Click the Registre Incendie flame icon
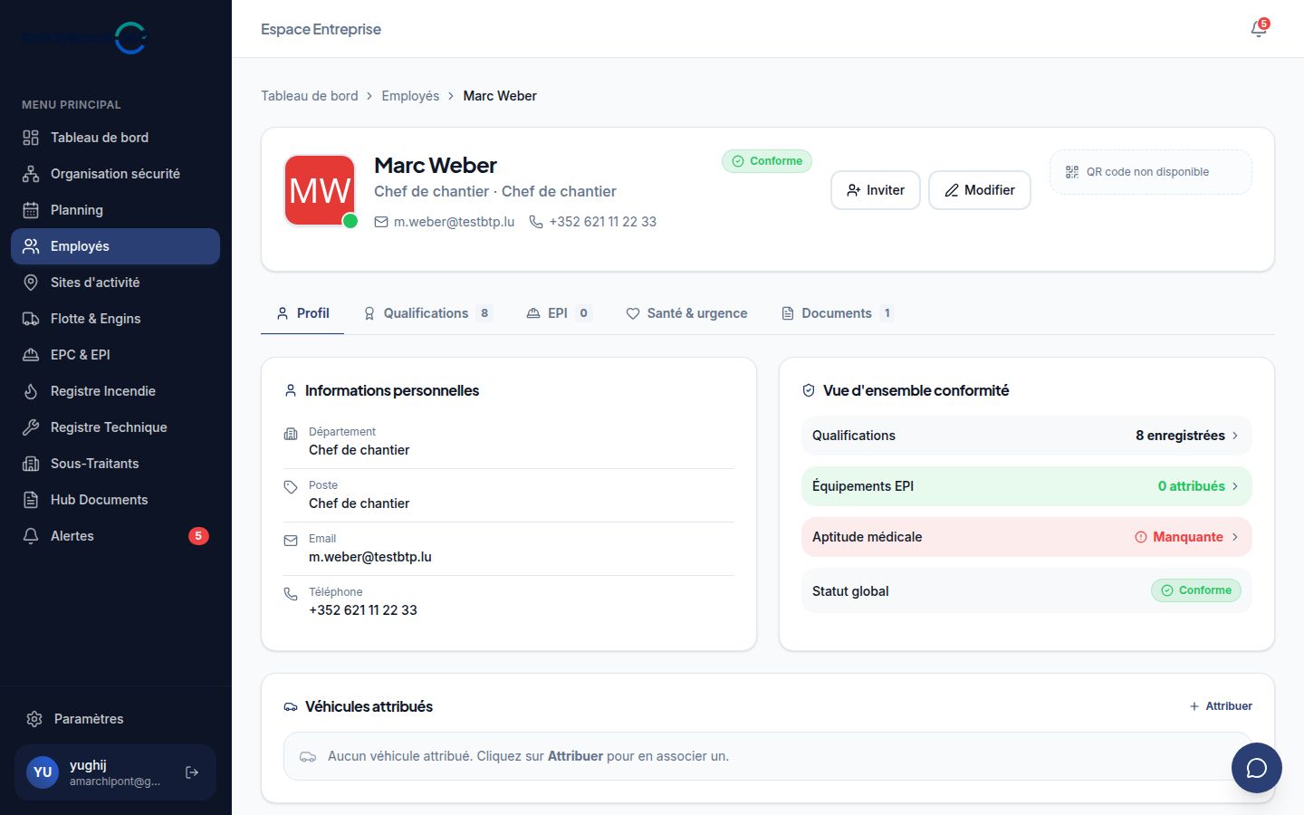This screenshot has height=815, width=1304. click(31, 391)
